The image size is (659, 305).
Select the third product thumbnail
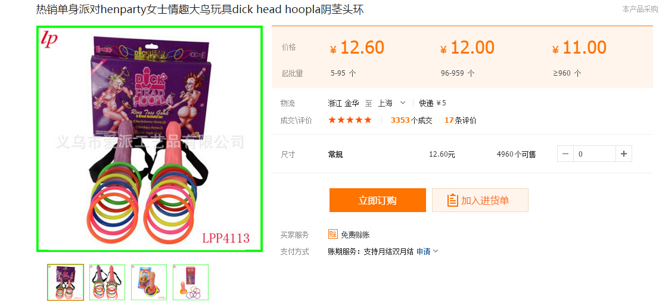149,282
